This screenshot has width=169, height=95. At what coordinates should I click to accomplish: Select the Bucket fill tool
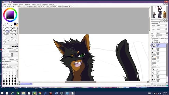[4, 34]
